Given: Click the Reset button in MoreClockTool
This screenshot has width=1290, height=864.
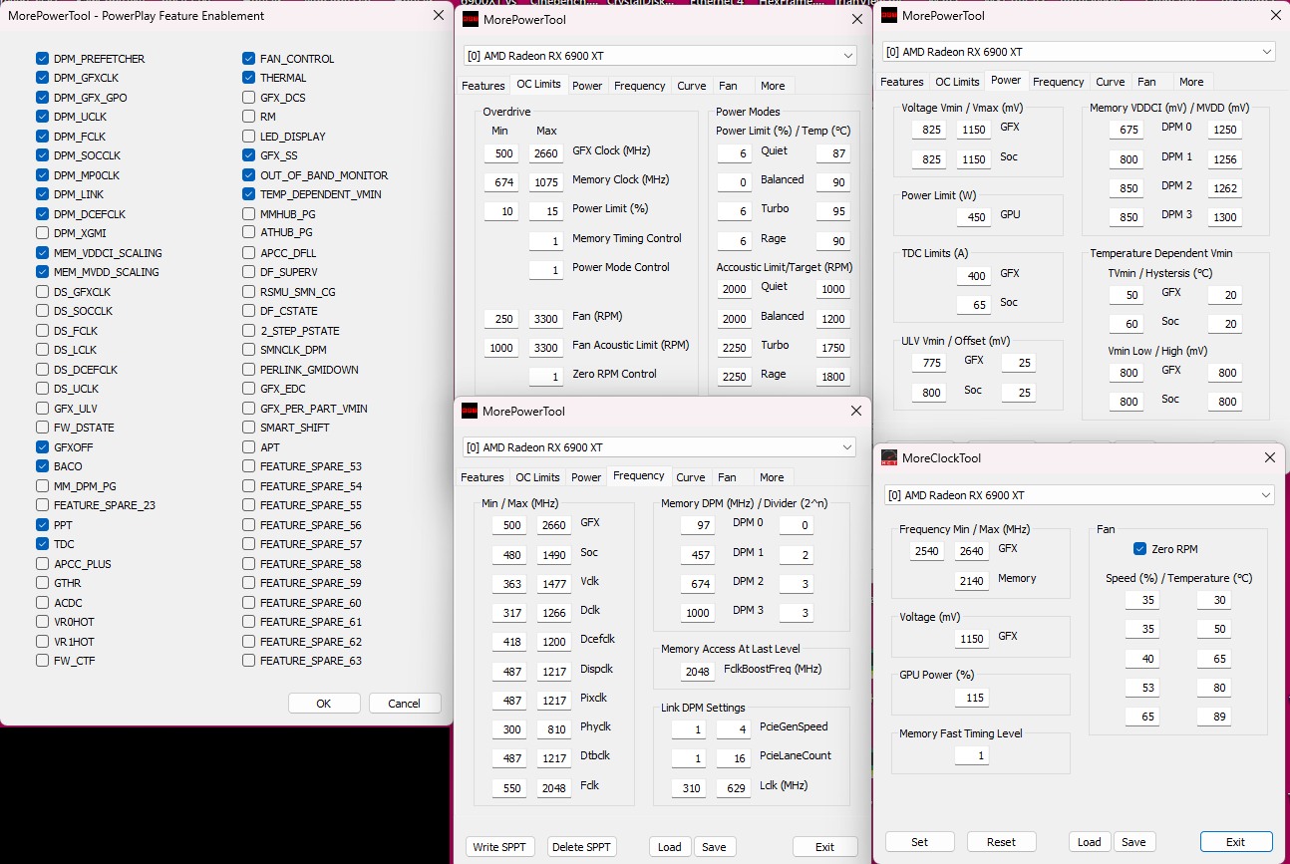Looking at the screenshot, I should click(1002, 842).
